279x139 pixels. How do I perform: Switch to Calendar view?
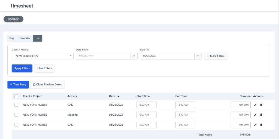coord(25,38)
